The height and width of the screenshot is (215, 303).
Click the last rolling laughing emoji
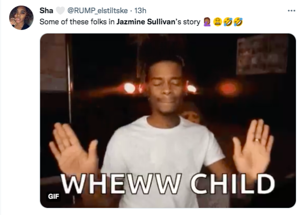click(238, 22)
